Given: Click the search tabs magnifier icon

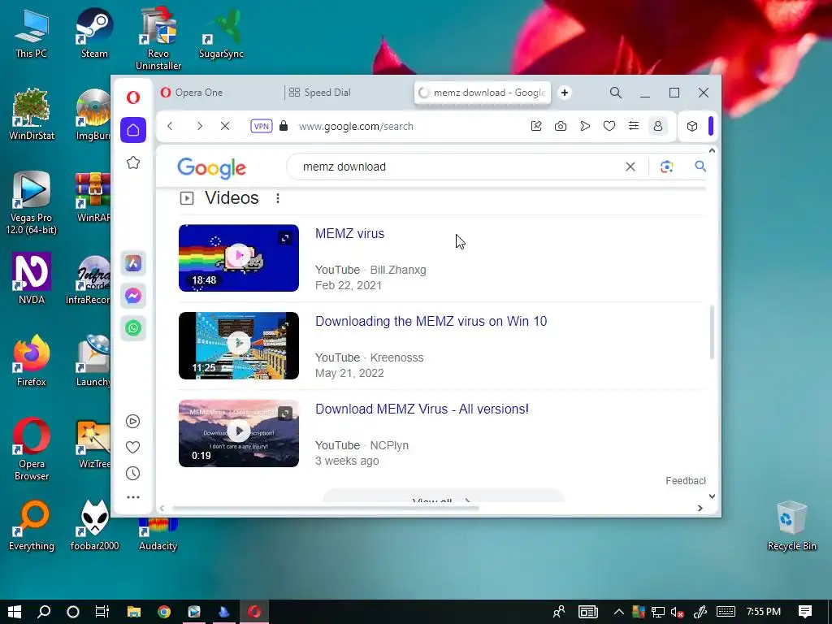Looking at the screenshot, I should pyautogui.click(x=616, y=93).
